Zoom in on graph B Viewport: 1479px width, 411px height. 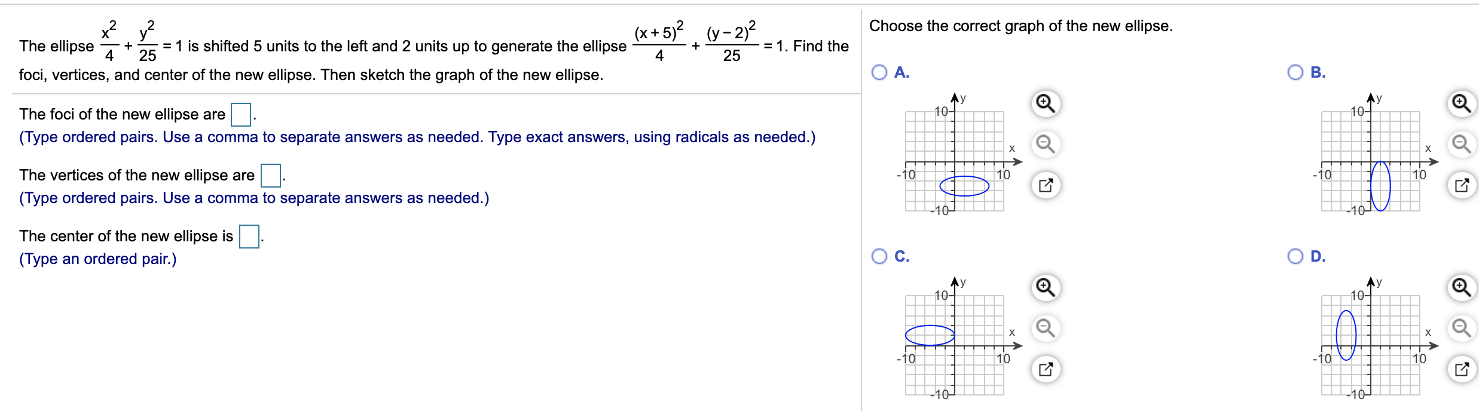point(1462,103)
